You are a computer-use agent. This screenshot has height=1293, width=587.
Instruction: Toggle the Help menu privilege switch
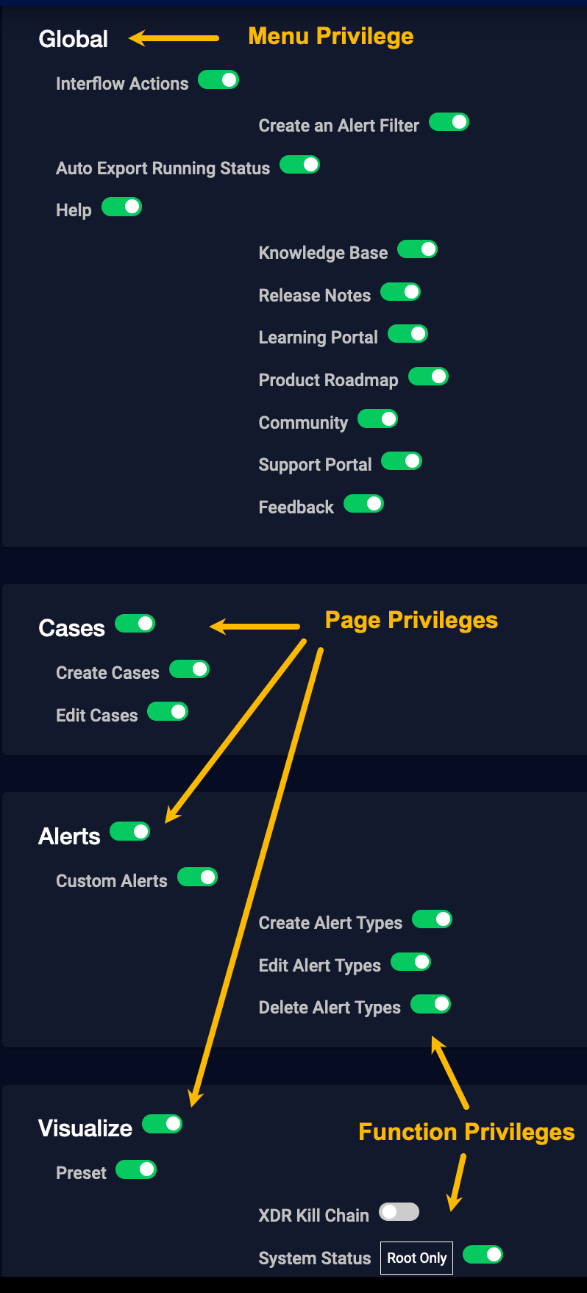tap(121, 207)
